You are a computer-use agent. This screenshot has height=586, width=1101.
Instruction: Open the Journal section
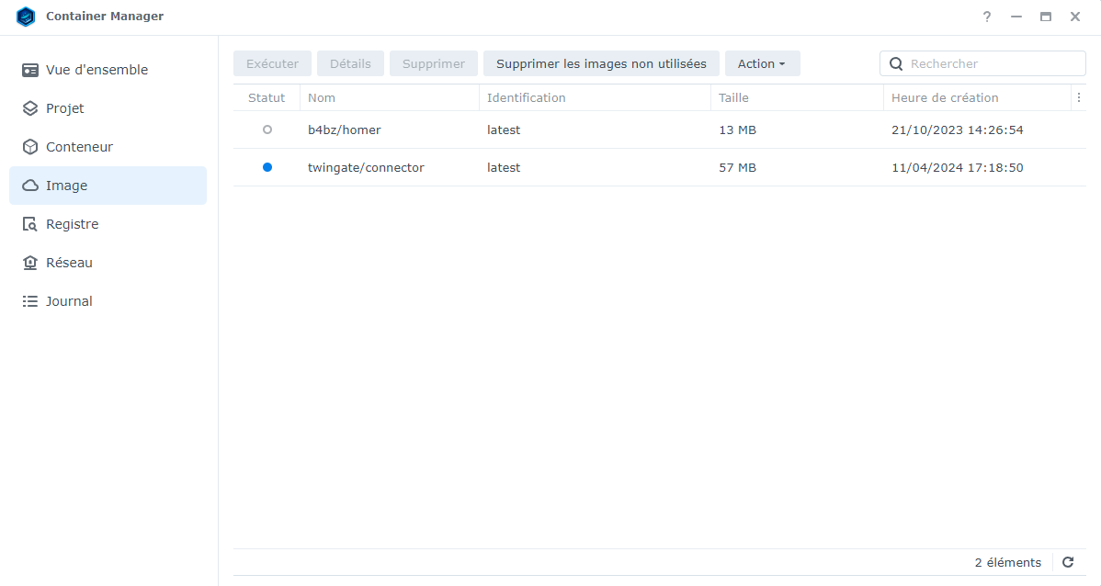(69, 300)
